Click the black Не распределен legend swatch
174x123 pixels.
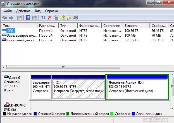click(4, 114)
